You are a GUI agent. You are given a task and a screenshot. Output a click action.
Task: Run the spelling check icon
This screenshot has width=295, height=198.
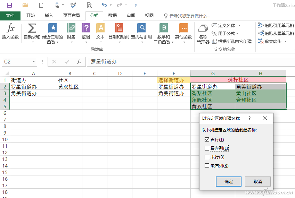point(73,5)
